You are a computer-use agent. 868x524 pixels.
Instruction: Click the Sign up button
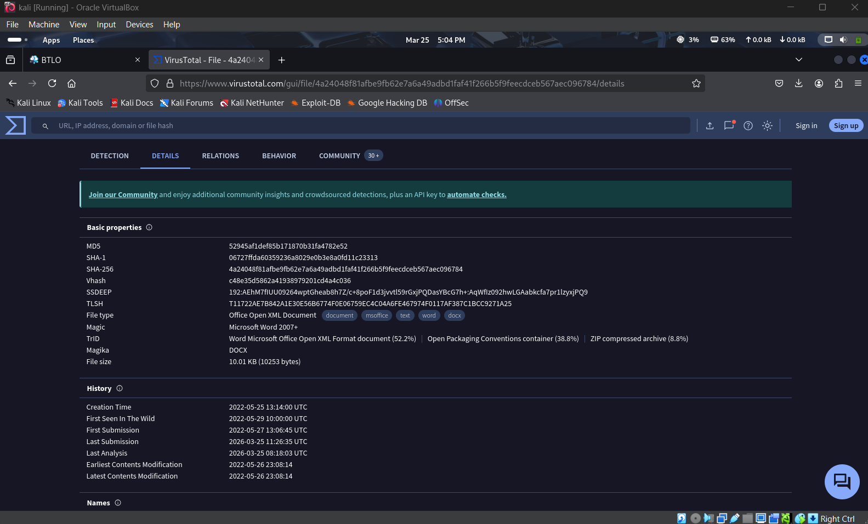846,125
